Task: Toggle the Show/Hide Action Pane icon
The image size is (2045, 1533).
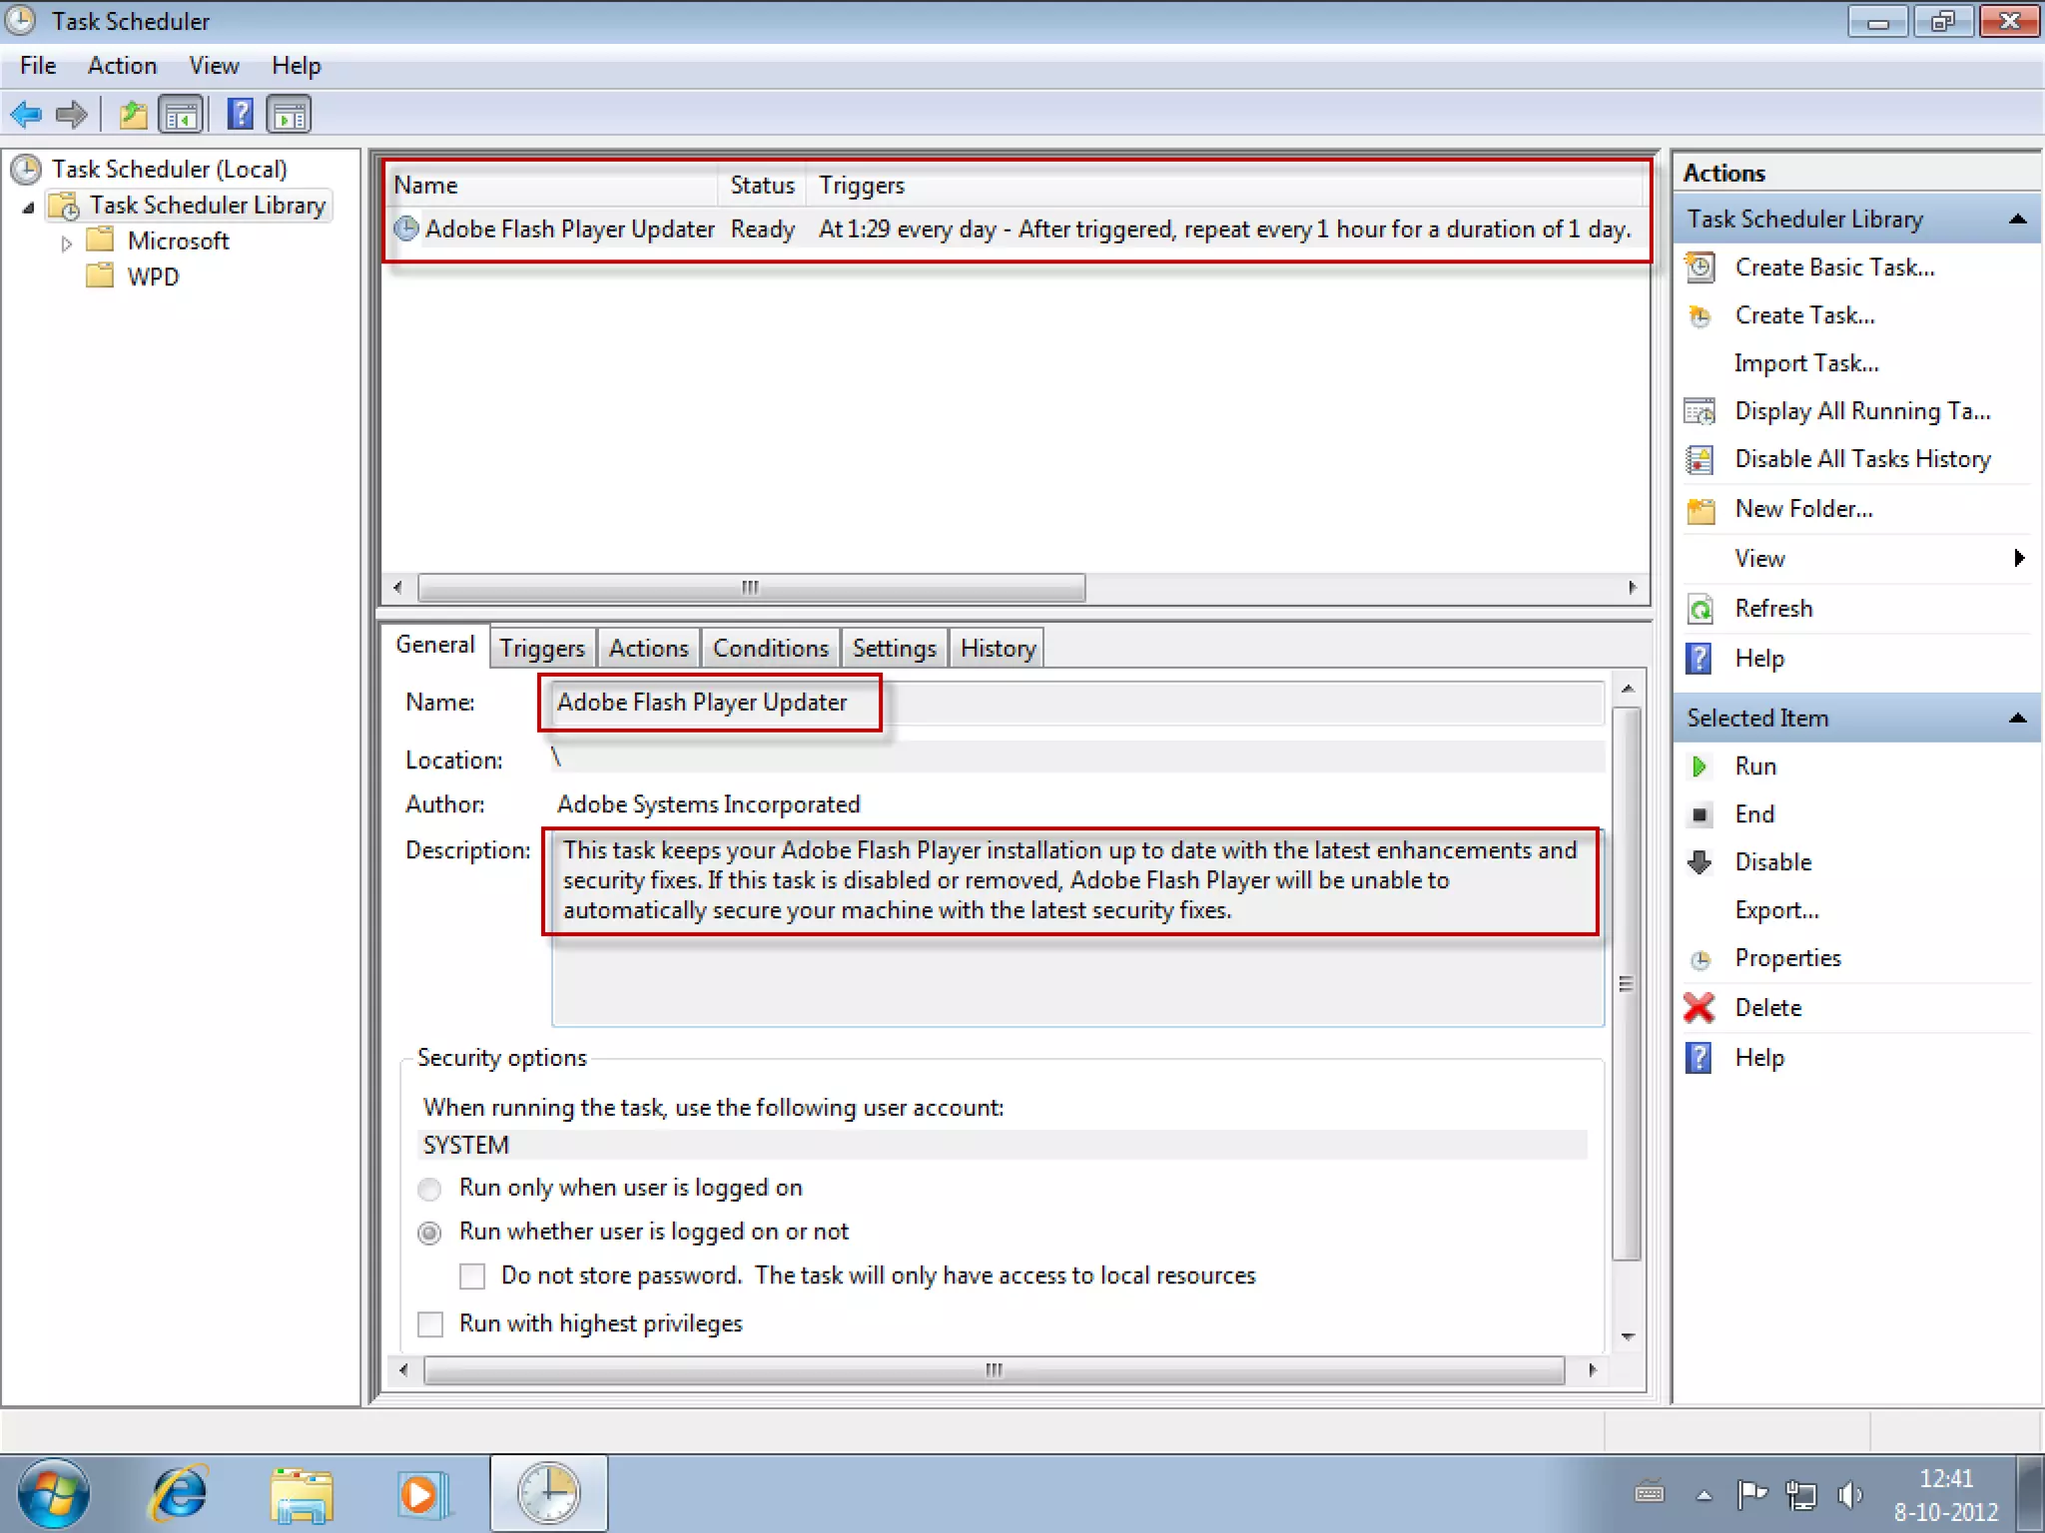Action: [x=289, y=115]
